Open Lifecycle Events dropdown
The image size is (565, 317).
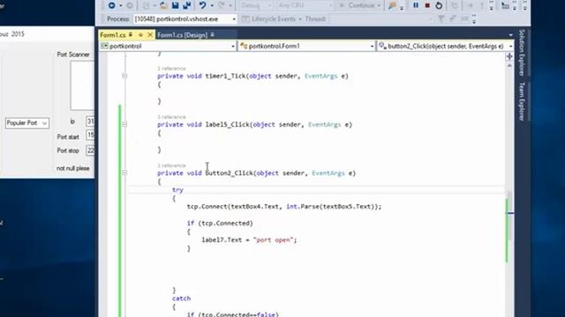tap(272, 19)
